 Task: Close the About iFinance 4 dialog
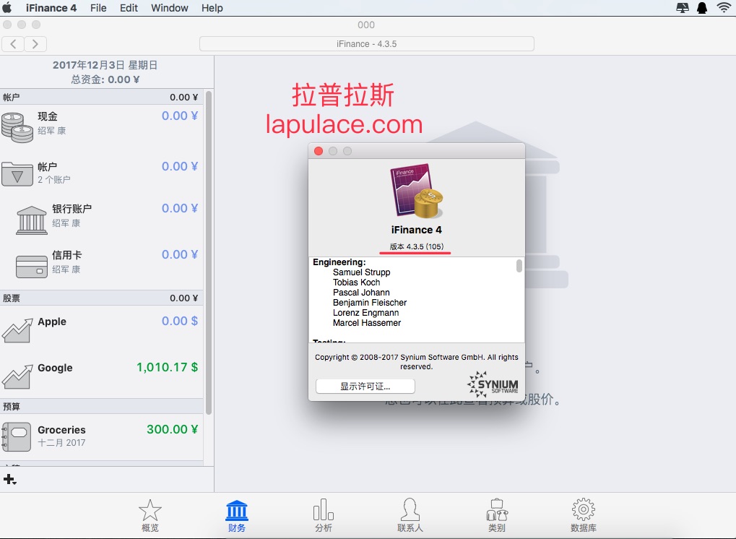click(319, 151)
